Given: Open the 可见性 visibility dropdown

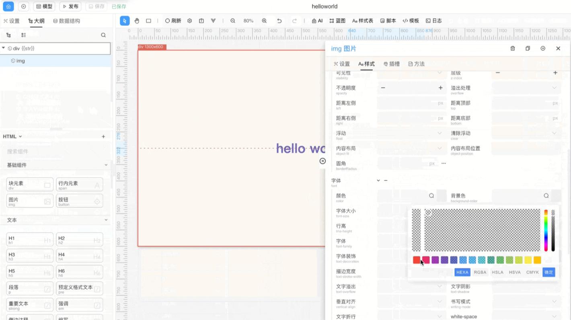Looking at the screenshot, I should pyautogui.click(x=412, y=73).
